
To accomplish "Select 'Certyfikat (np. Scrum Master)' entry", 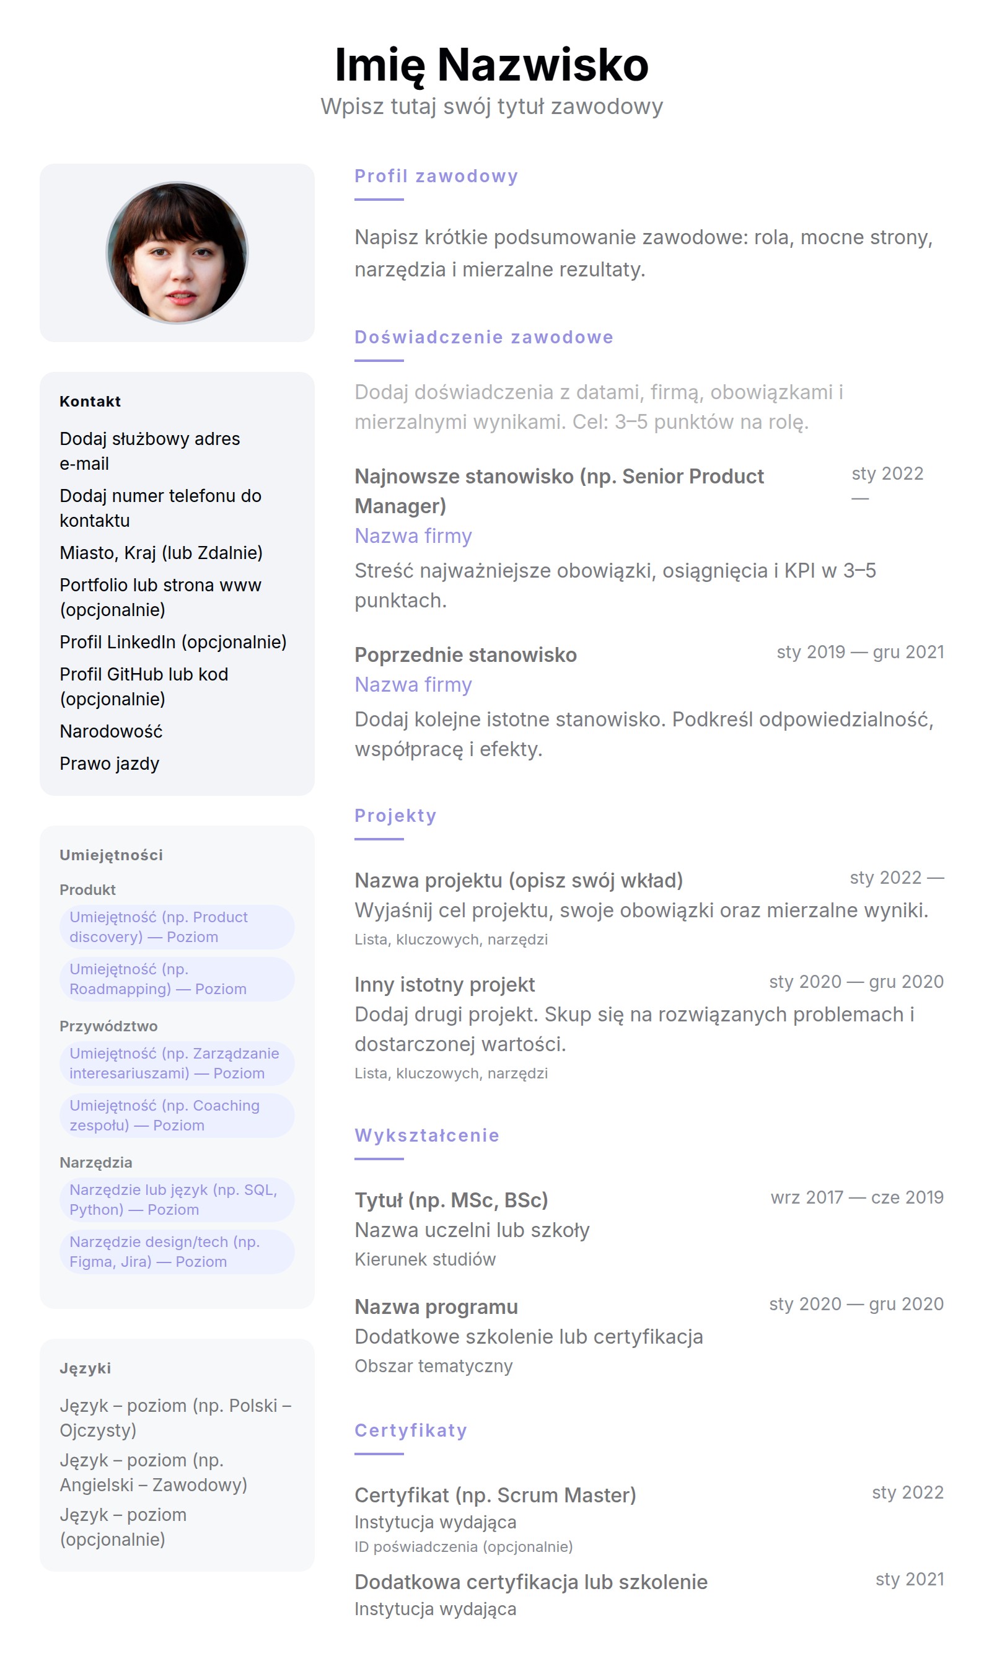I will [x=494, y=1496].
